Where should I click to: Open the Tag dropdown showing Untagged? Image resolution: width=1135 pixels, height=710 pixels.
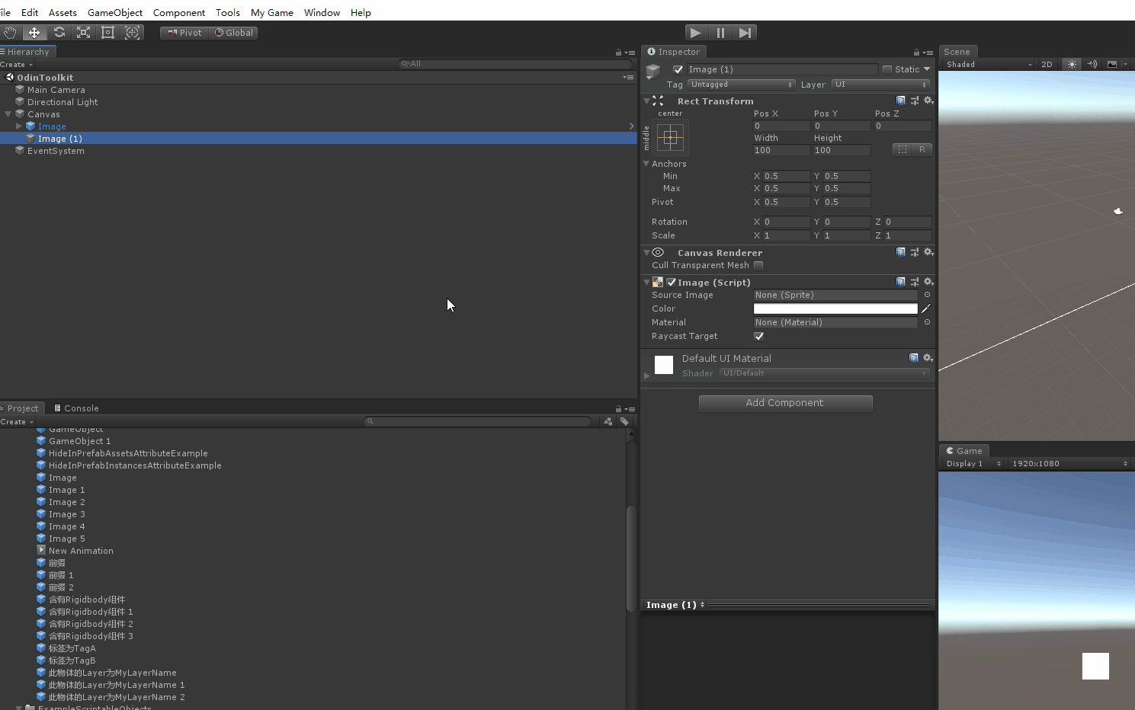coord(741,85)
